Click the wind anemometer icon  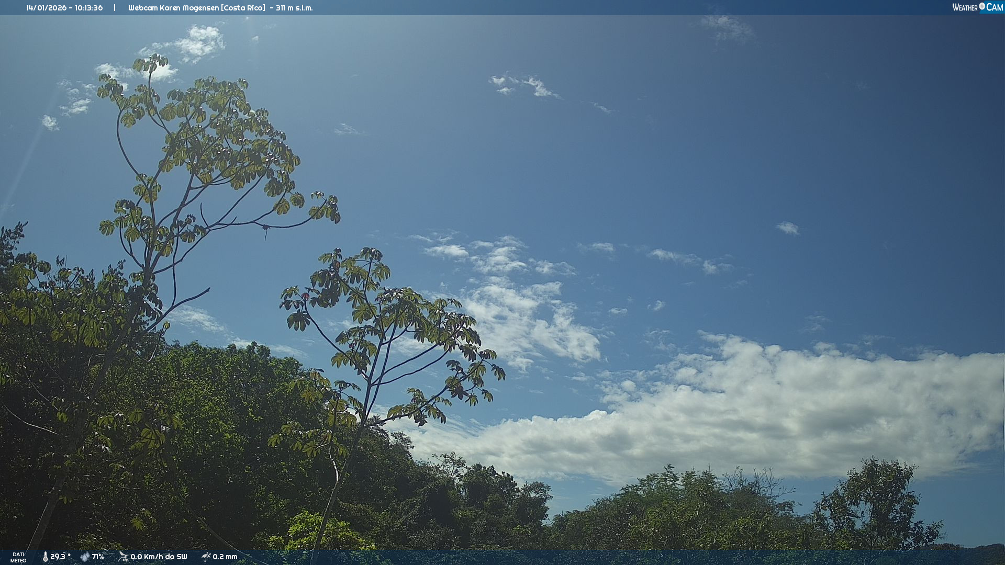[123, 557]
